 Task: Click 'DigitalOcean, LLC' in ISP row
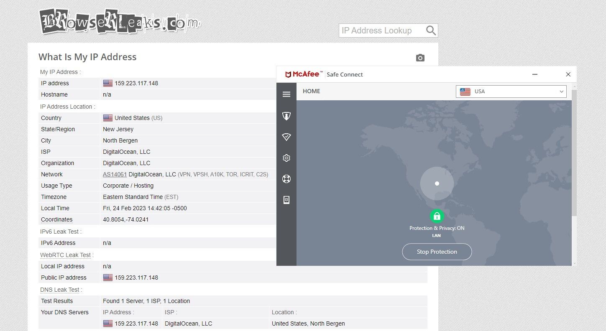point(127,152)
